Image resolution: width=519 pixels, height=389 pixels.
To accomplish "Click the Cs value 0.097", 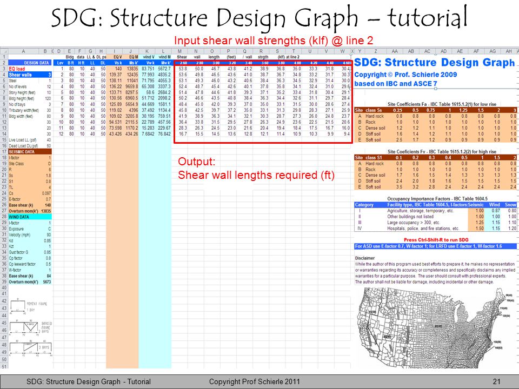I will (46, 193).
